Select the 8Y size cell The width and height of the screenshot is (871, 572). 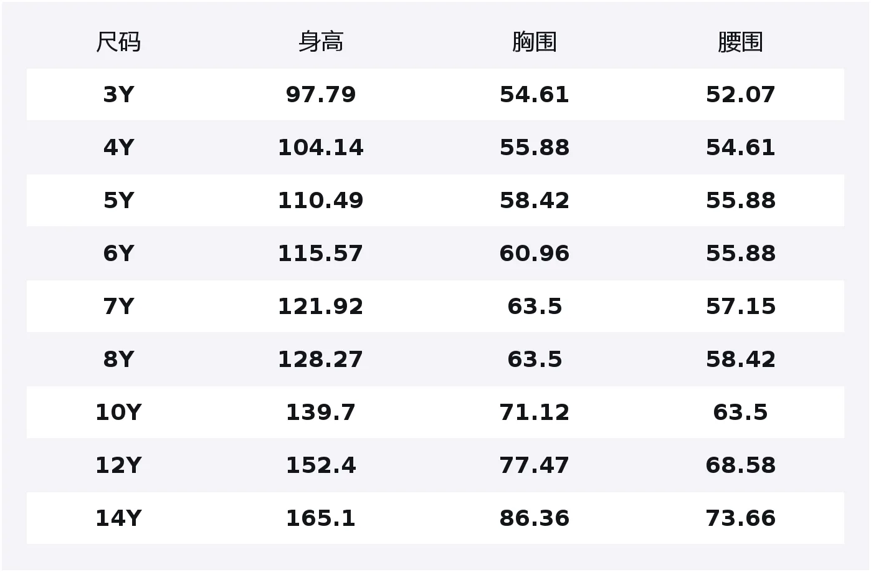pos(118,360)
